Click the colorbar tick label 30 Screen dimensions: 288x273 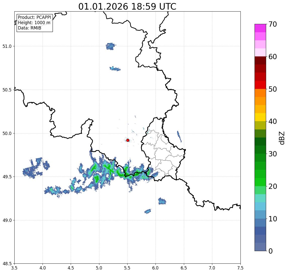(x=272, y=154)
